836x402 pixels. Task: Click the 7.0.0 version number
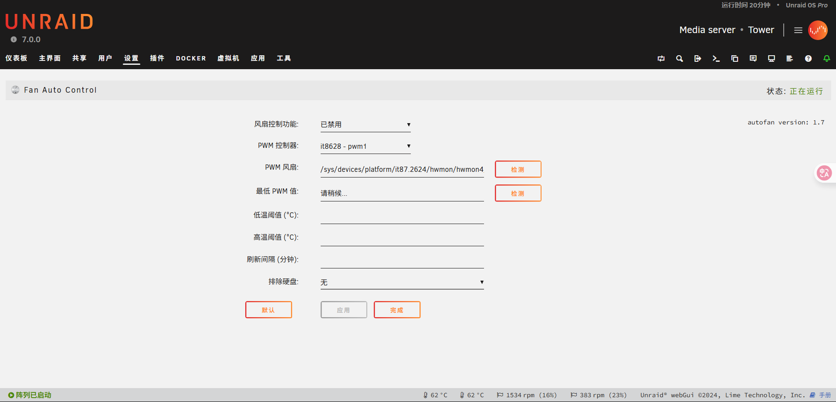pyautogui.click(x=31, y=40)
